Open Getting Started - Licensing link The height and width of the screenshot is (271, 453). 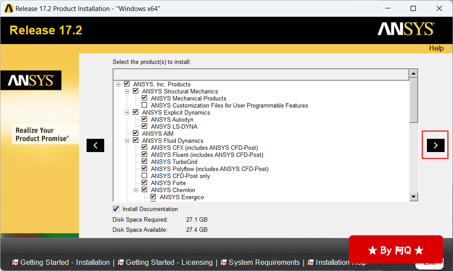[169, 263]
